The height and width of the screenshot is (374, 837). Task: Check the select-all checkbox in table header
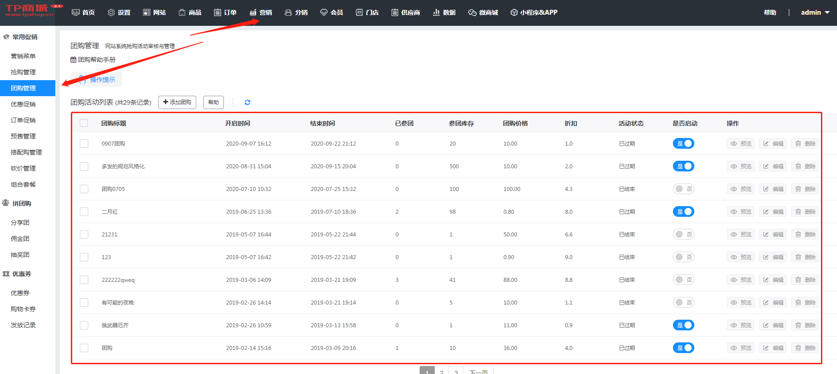pos(84,123)
